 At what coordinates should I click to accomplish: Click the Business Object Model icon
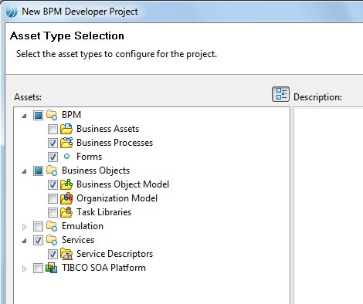66,184
